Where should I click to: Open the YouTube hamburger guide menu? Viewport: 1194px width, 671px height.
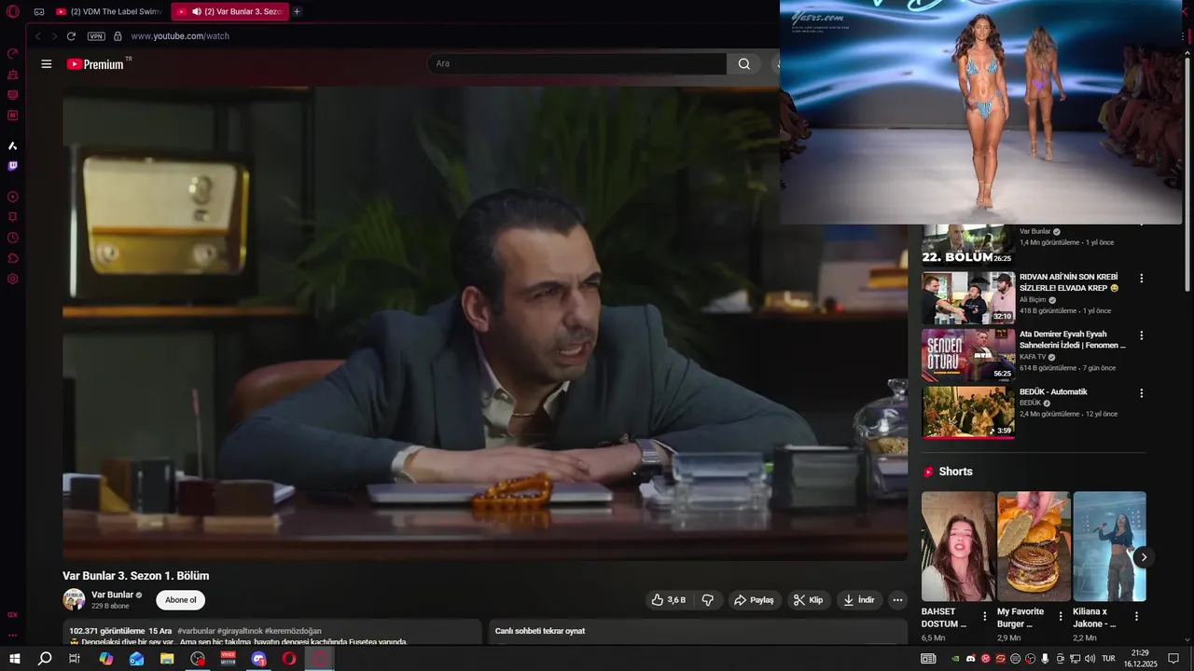47,64
